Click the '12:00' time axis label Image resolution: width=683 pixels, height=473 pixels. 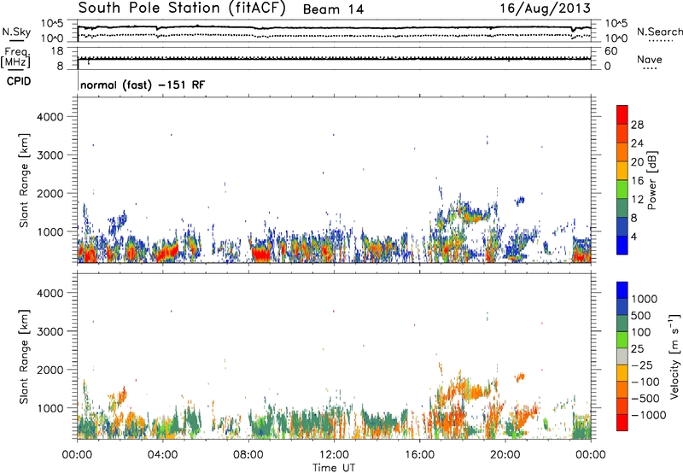click(x=334, y=454)
